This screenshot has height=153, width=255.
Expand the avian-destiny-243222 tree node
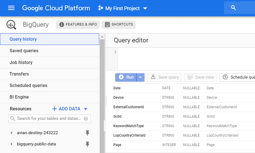coord(12,133)
